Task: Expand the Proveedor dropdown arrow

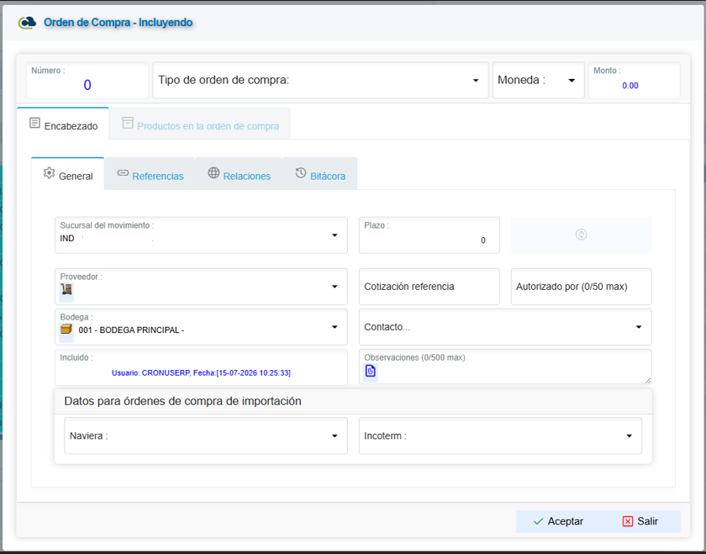Action: 335,287
